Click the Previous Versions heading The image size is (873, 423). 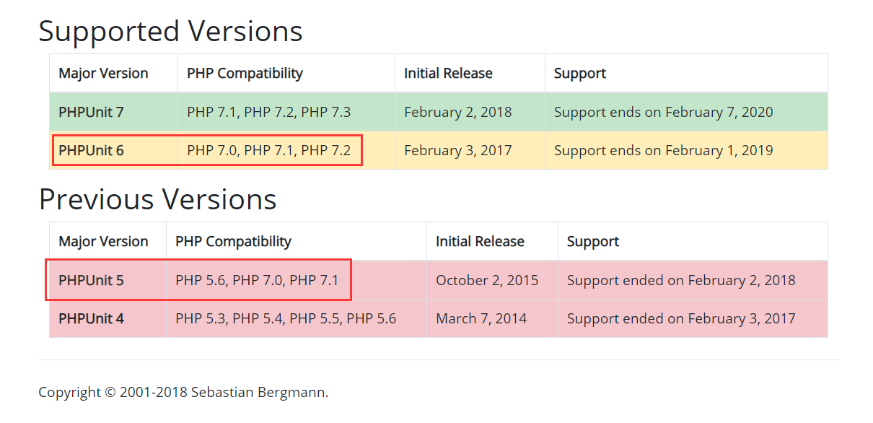tap(157, 199)
